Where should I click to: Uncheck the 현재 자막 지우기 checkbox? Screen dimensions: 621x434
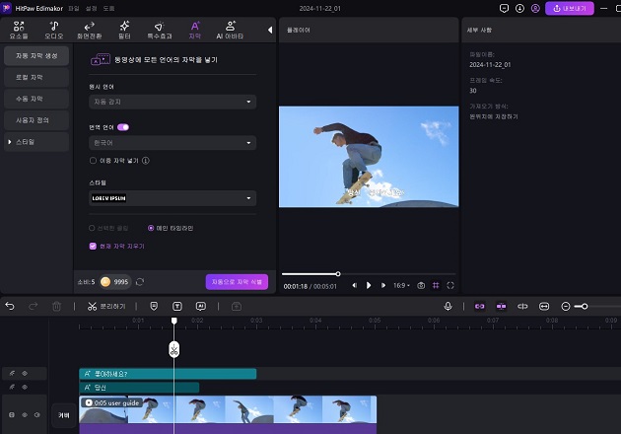tap(93, 246)
